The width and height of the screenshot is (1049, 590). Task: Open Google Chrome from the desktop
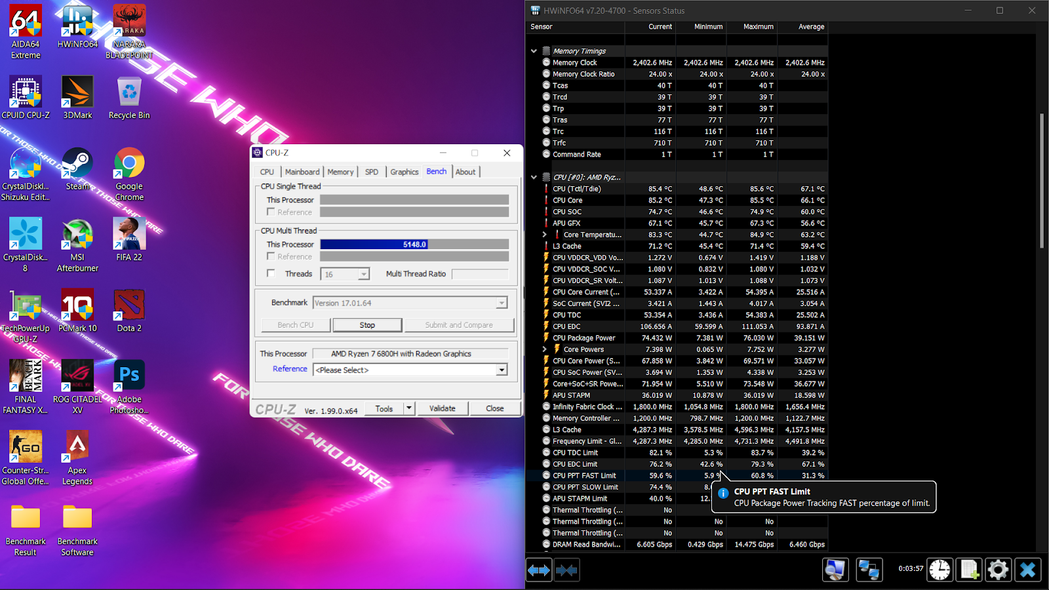[x=129, y=174]
